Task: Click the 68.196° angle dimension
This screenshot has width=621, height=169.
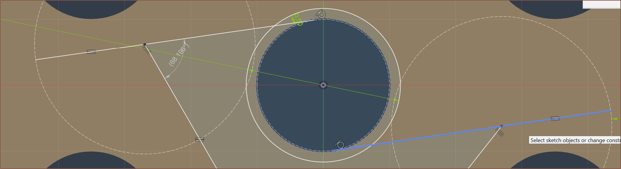Action: point(177,56)
